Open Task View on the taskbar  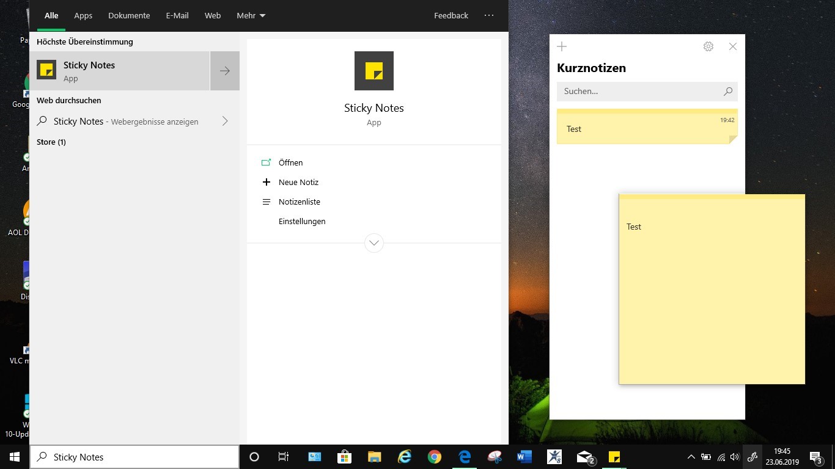click(x=284, y=457)
